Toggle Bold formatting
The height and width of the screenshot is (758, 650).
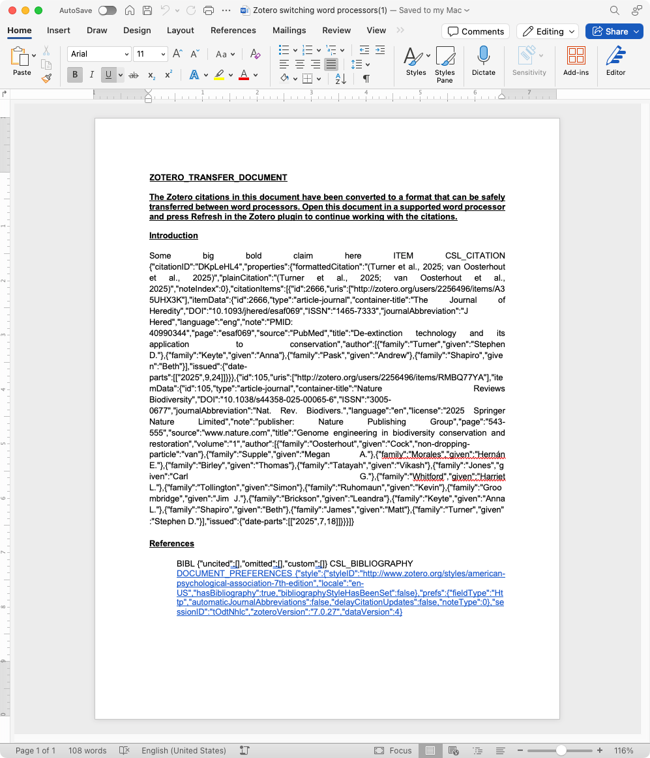pos(74,74)
